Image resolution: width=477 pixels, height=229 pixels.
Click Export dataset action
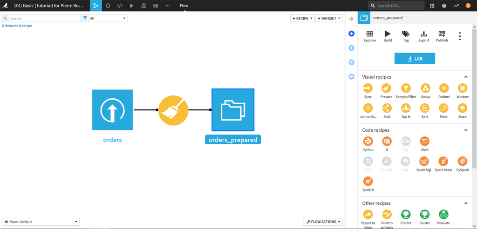424,36
